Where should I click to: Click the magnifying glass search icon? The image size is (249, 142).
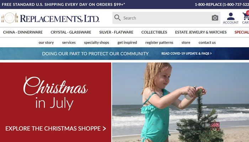(117, 18)
